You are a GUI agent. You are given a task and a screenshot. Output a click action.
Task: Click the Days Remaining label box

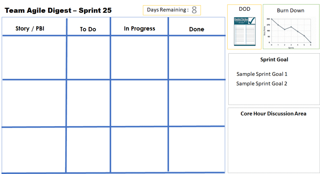[x=172, y=10]
